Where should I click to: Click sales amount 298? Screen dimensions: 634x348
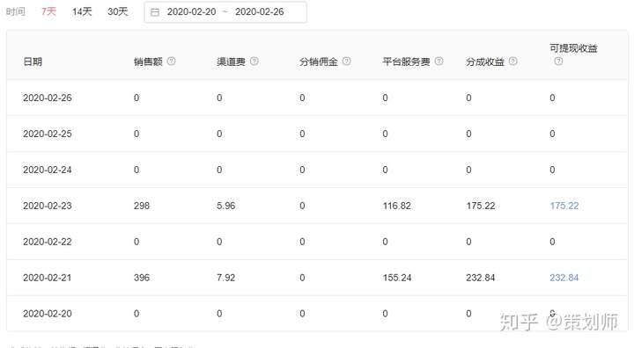(142, 206)
